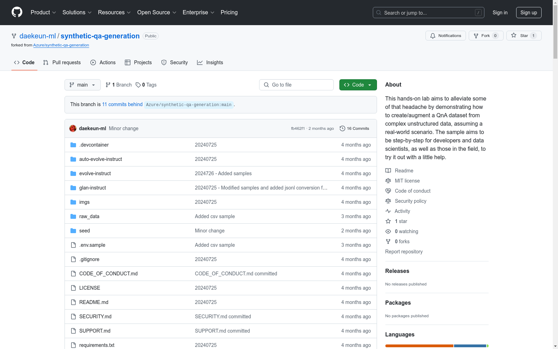Click the pulse icon next to Activity
This screenshot has height=349, width=558.
click(x=388, y=211)
